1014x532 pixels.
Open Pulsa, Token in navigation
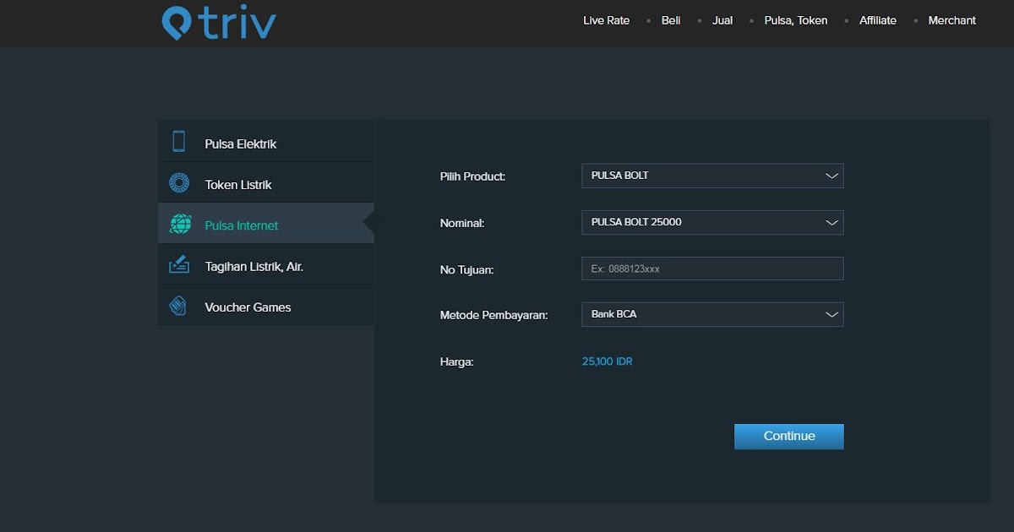coord(796,20)
